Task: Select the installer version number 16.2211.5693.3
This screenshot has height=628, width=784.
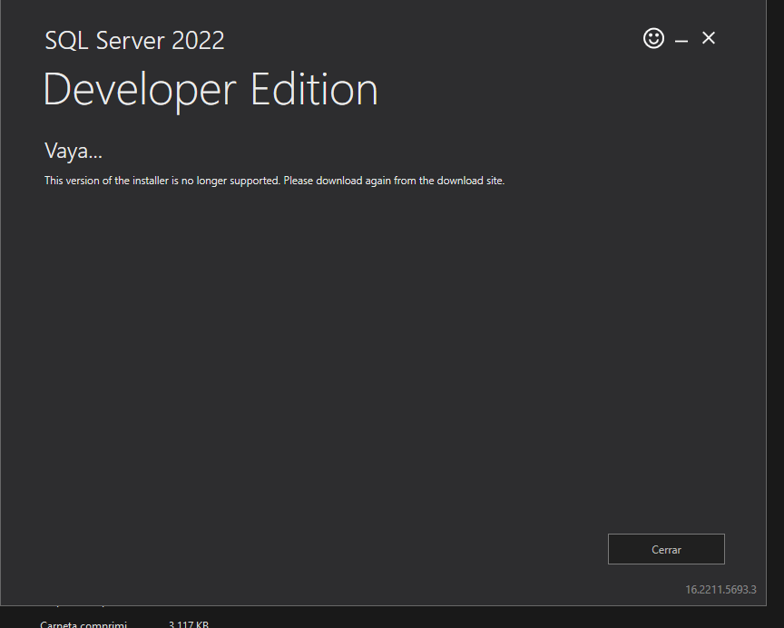Action: [720, 590]
